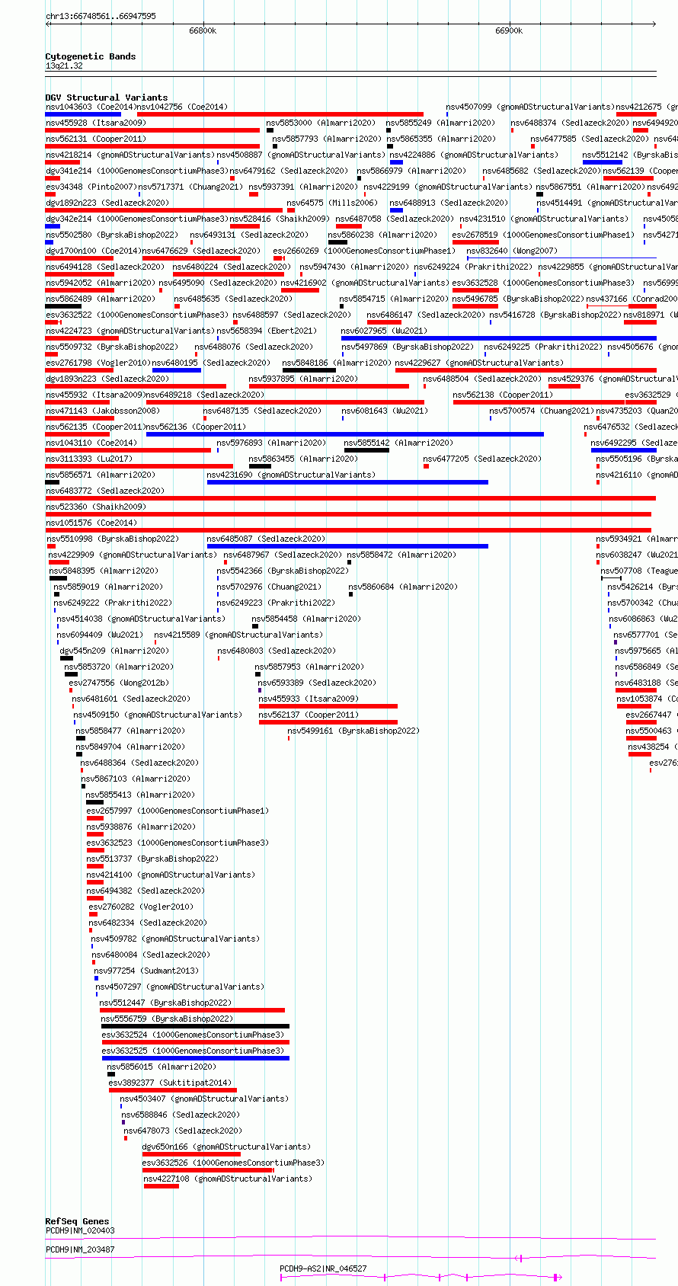Click the nsv562131 (Cooper2011) label

click(x=96, y=139)
